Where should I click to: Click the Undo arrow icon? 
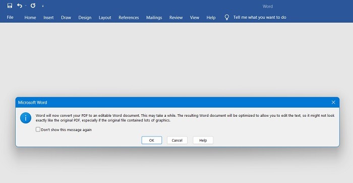[20, 6]
